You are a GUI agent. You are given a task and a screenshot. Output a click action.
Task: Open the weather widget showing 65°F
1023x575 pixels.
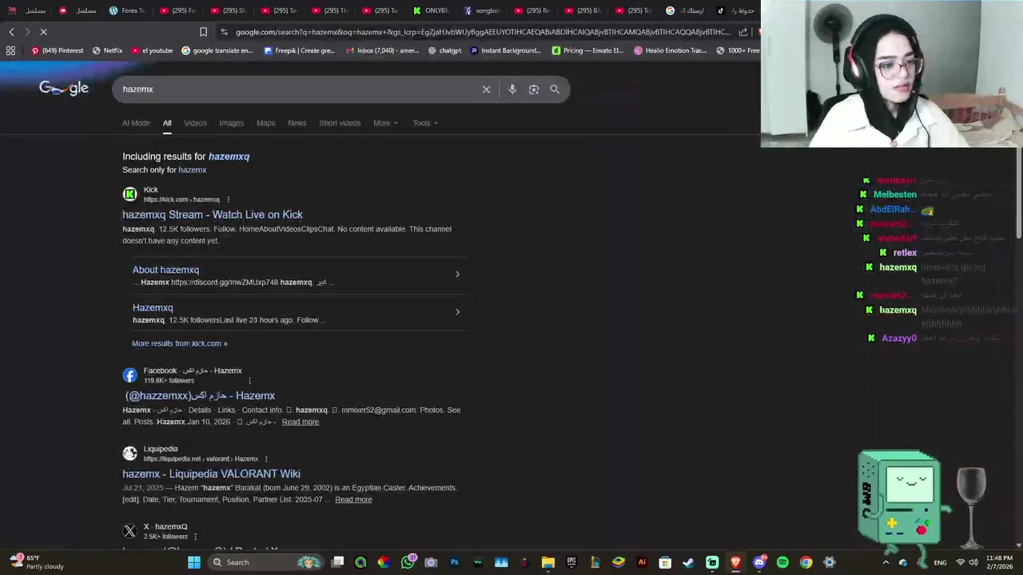coord(36,562)
